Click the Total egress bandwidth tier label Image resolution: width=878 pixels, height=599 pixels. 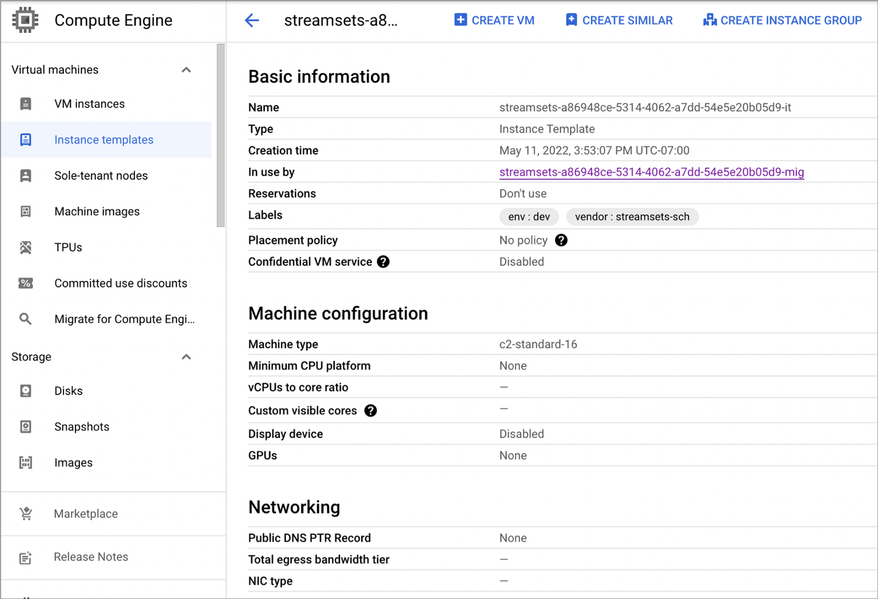(x=319, y=560)
